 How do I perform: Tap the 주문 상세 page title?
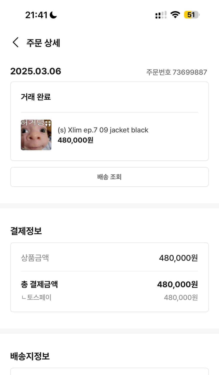(43, 43)
